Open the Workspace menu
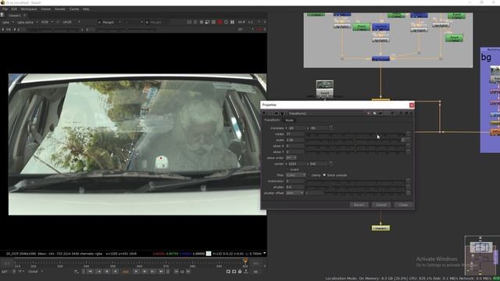 click(29, 9)
